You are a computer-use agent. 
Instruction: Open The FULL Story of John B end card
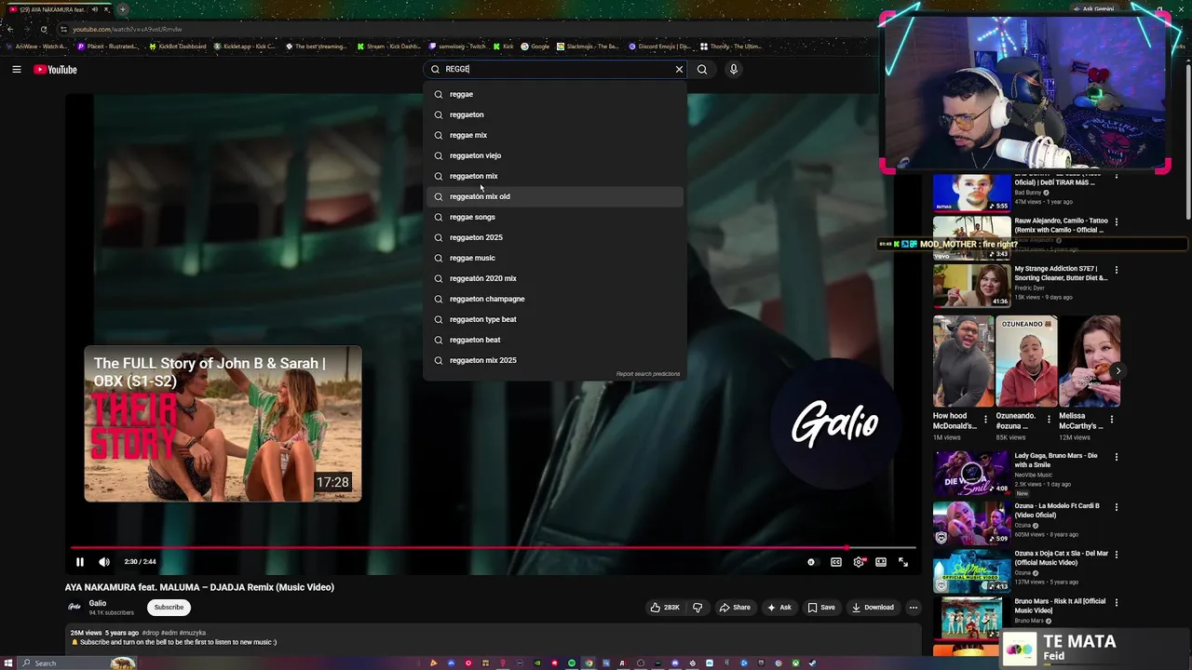pyautogui.click(x=223, y=423)
